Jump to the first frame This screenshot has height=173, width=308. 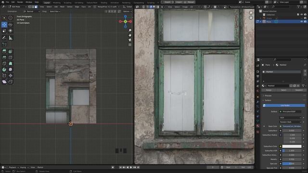tap(120, 167)
